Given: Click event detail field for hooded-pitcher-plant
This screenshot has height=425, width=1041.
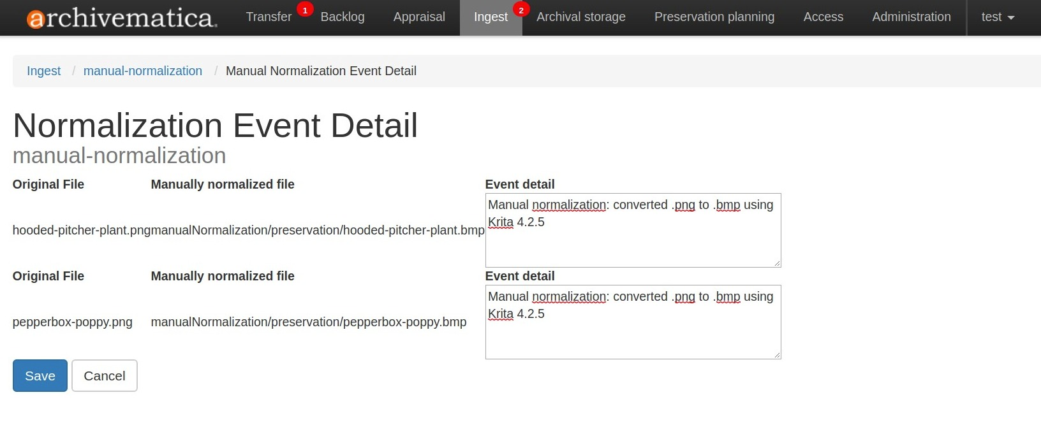Looking at the screenshot, I should [633, 239].
